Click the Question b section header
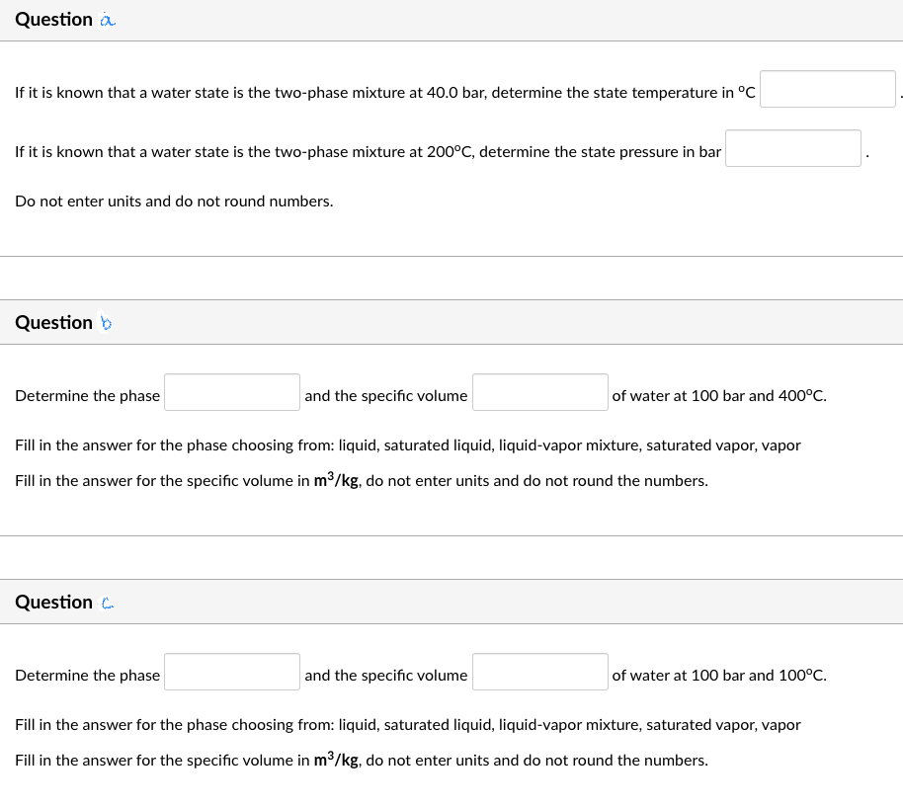 pyautogui.click(x=54, y=322)
